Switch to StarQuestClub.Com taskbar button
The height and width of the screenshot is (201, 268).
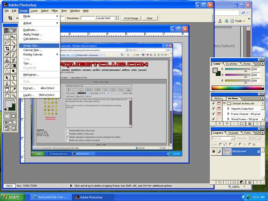coord(51,197)
